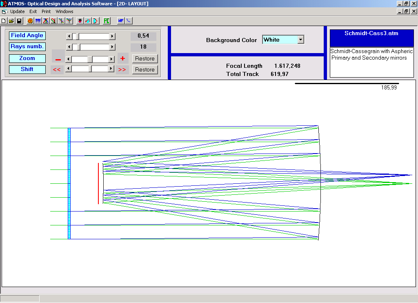Click the ATMOS application title bar icon
The width and height of the screenshot is (418, 303).
point(3,3)
